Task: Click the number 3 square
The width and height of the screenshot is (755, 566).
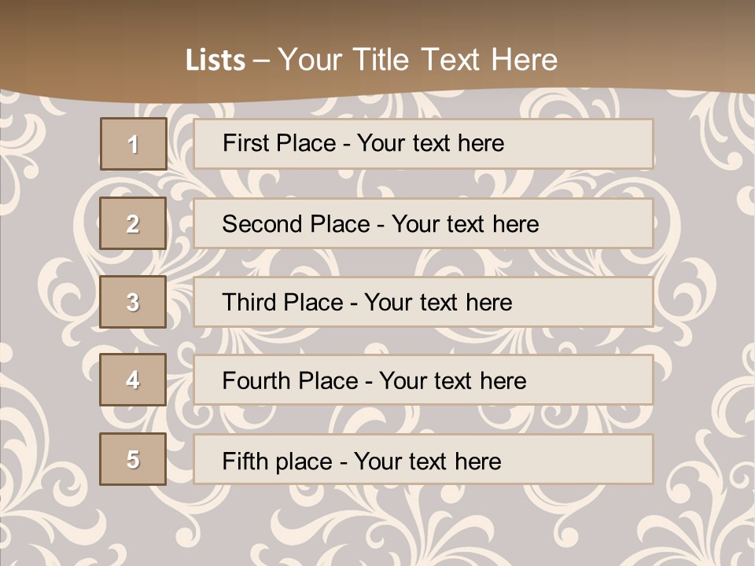Action: 133,302
